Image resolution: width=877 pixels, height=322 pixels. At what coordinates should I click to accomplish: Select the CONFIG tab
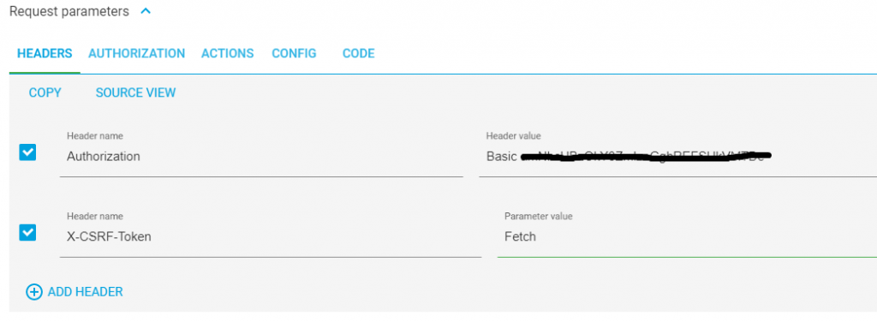[295, 54]
